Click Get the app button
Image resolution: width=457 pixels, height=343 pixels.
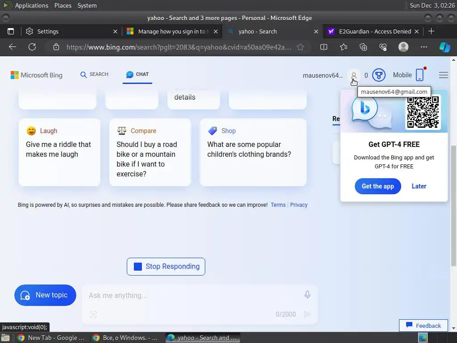pyautogui.click(x=378, y=186)
